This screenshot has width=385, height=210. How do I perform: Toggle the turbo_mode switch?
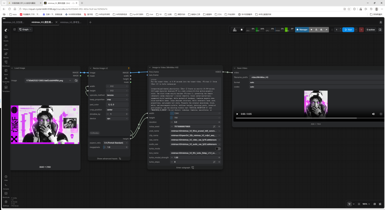(218, 149)
